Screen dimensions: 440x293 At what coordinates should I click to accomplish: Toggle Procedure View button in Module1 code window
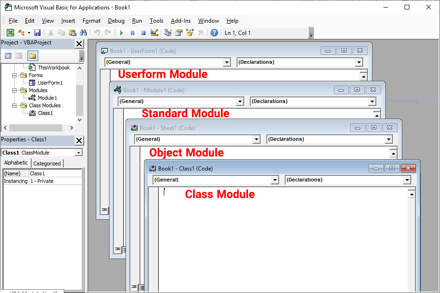tap(117, 249)
